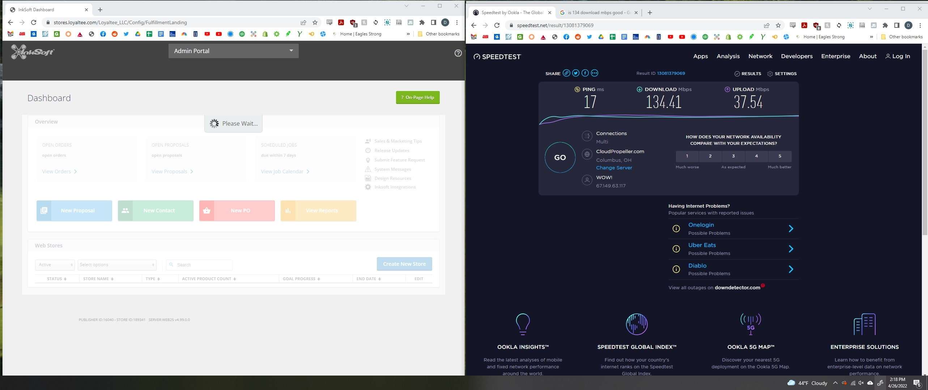Open notification center in taskbar

point(917,383)
